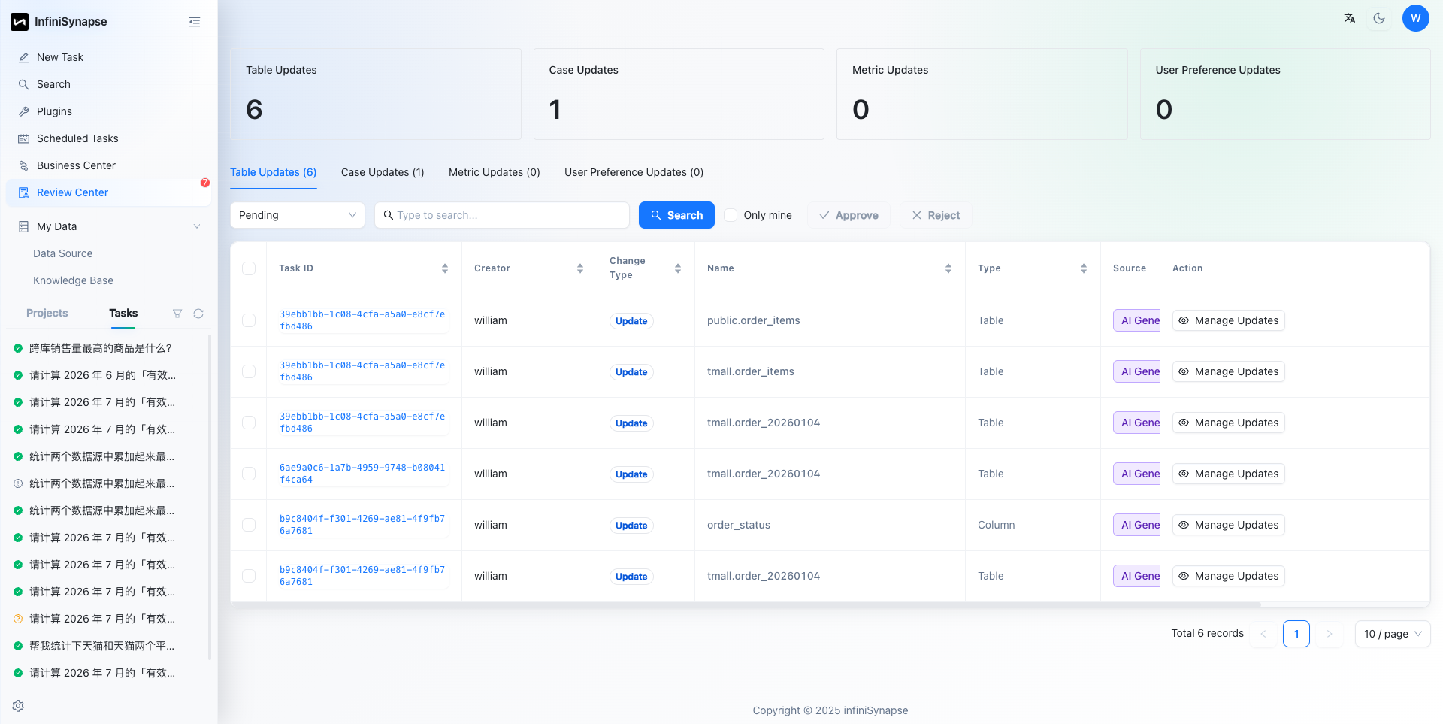
Task: Open task 跨库销售量最高的商品是什么?
Action: pyautogui.click(x=101, y=348)
